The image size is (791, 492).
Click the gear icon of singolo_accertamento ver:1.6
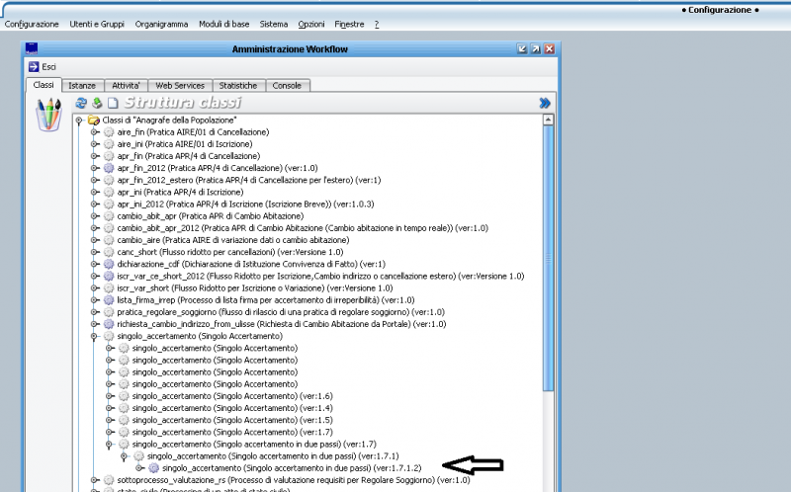(x=124, y=396)
